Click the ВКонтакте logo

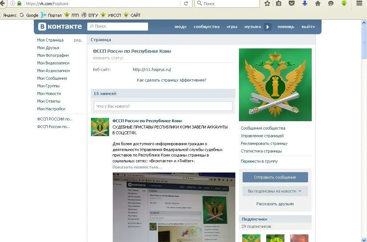click(x=60, y=27)
